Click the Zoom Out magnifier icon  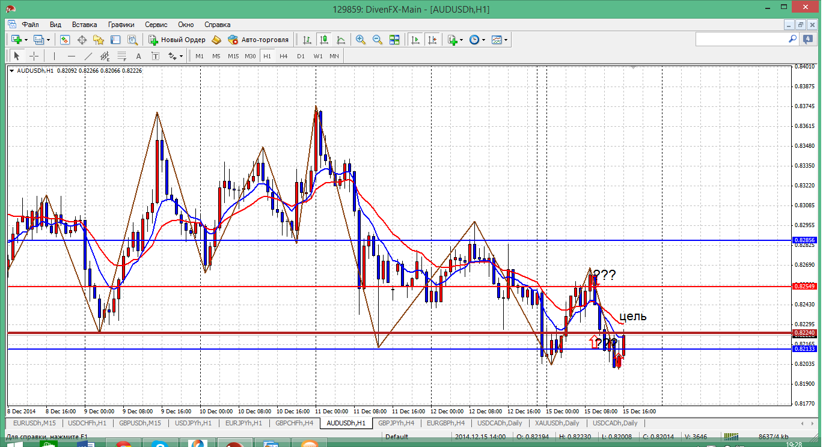[378, 40]
